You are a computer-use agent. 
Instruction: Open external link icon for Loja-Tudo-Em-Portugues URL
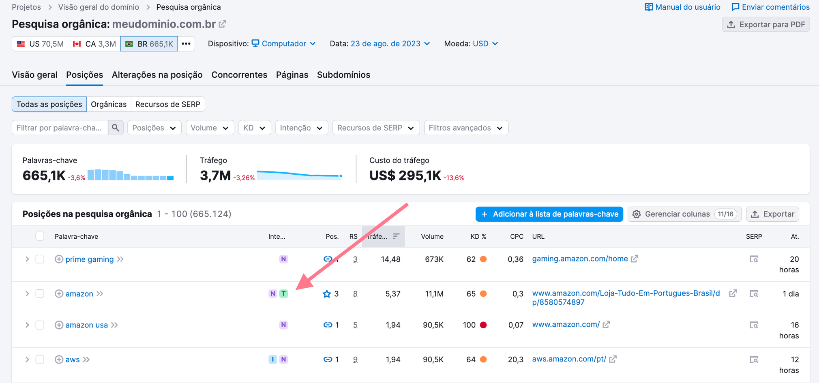tap(733, 293)
